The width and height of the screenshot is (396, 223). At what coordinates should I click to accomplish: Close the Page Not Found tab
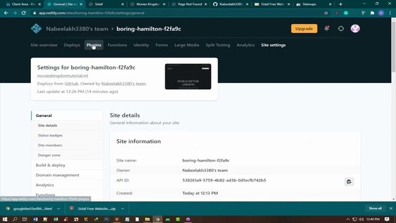click(x=205, y=4)
